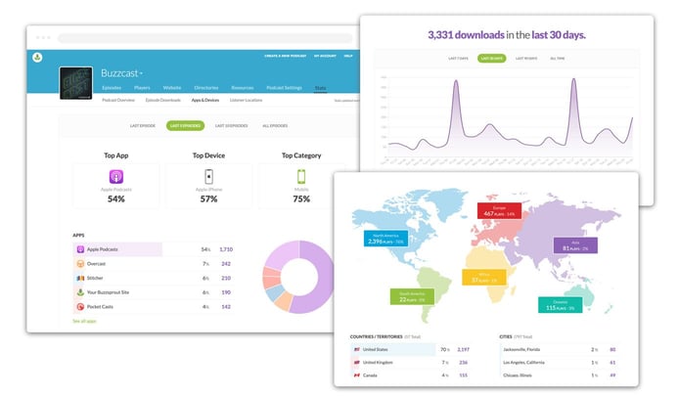The height and width of the screenshot is (397, 679).
Task: Click Los Angeles, California city row
Action: pos(560,363)
